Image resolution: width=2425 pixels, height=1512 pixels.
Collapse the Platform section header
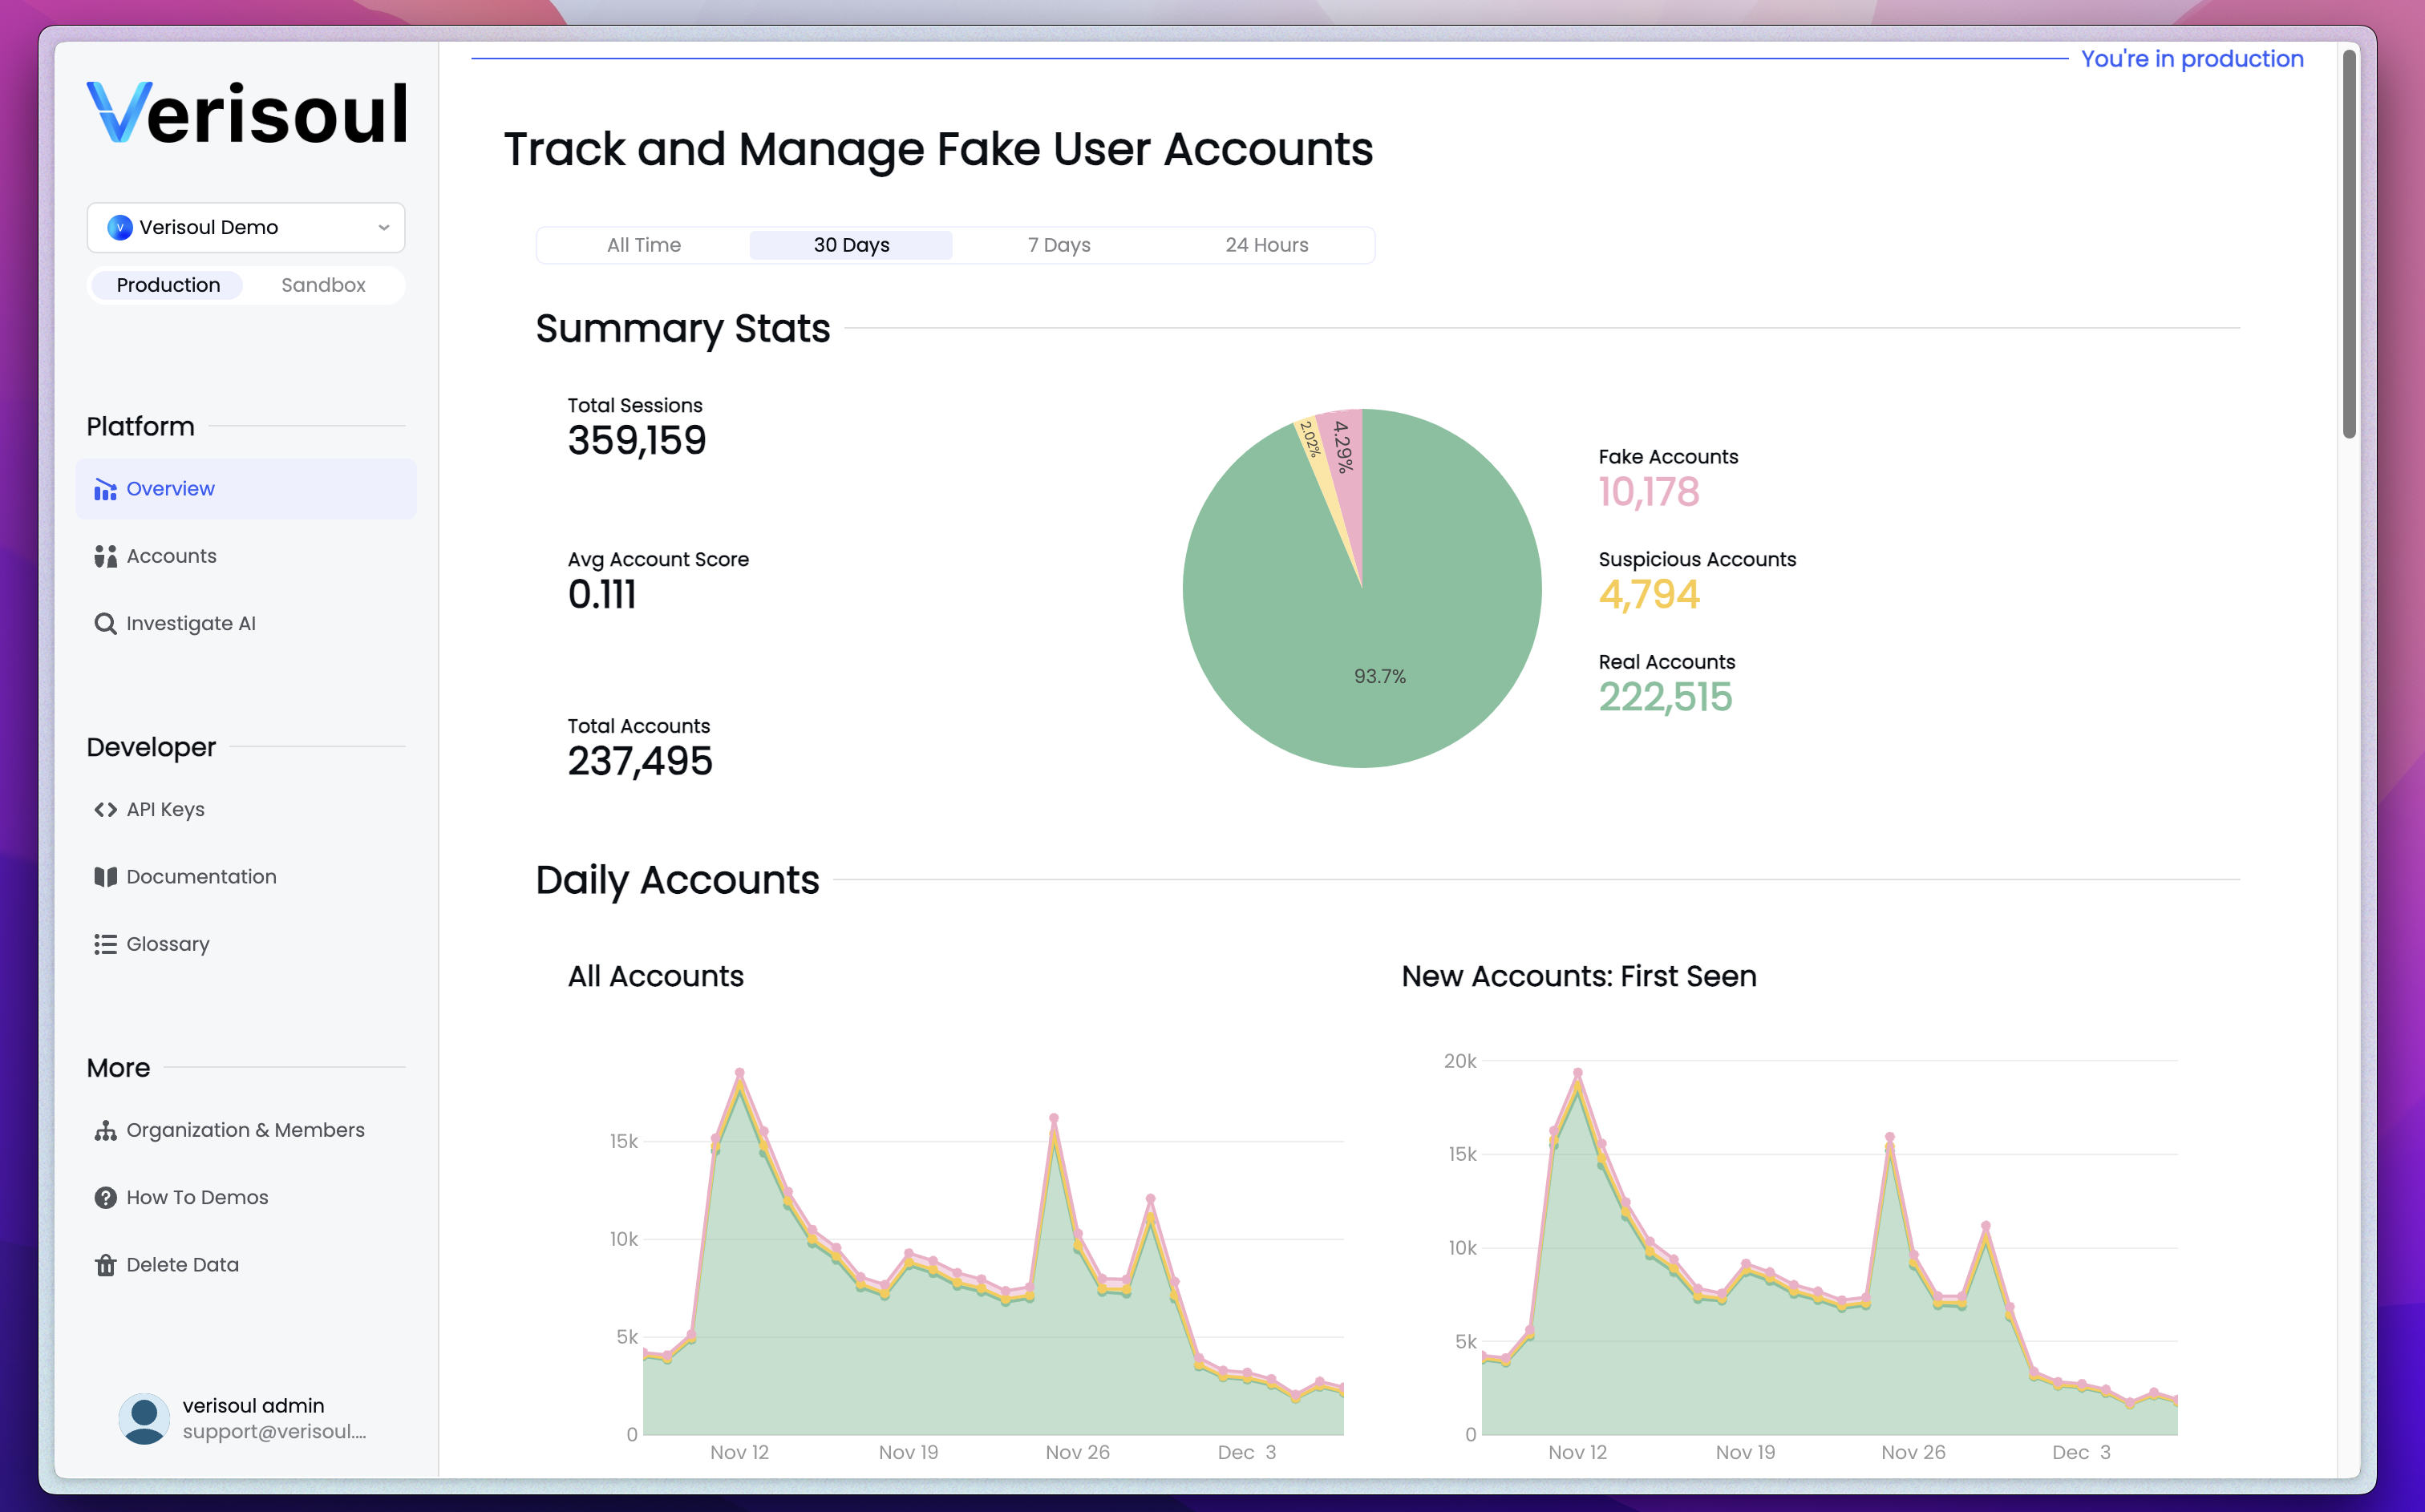(x=140, y=426)
